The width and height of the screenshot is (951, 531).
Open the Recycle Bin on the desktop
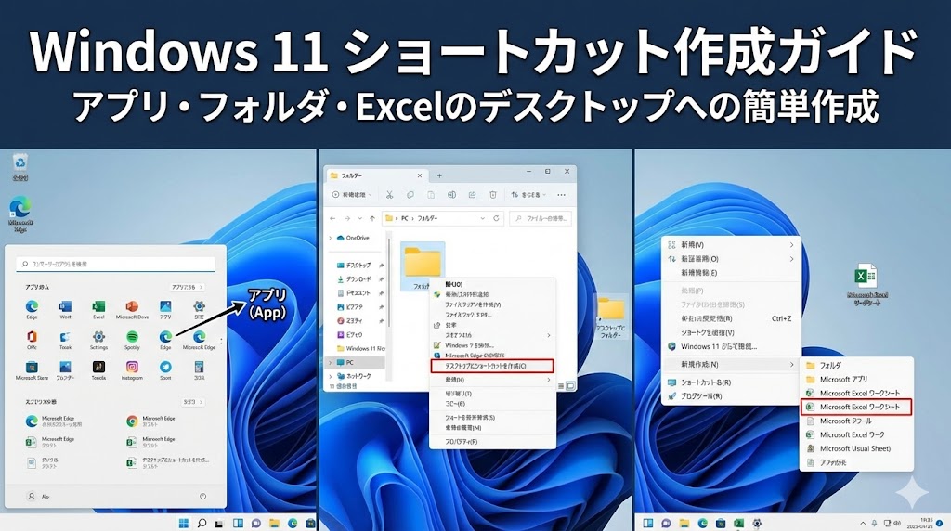point(20,164)
